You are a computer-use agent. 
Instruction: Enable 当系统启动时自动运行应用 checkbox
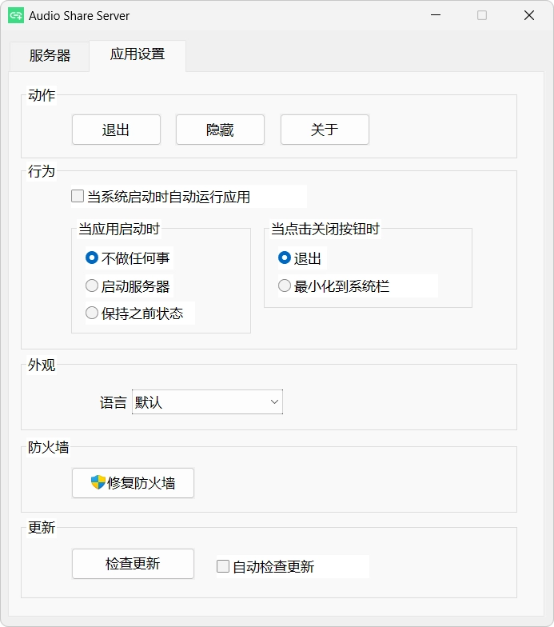[x=78, y=197]
